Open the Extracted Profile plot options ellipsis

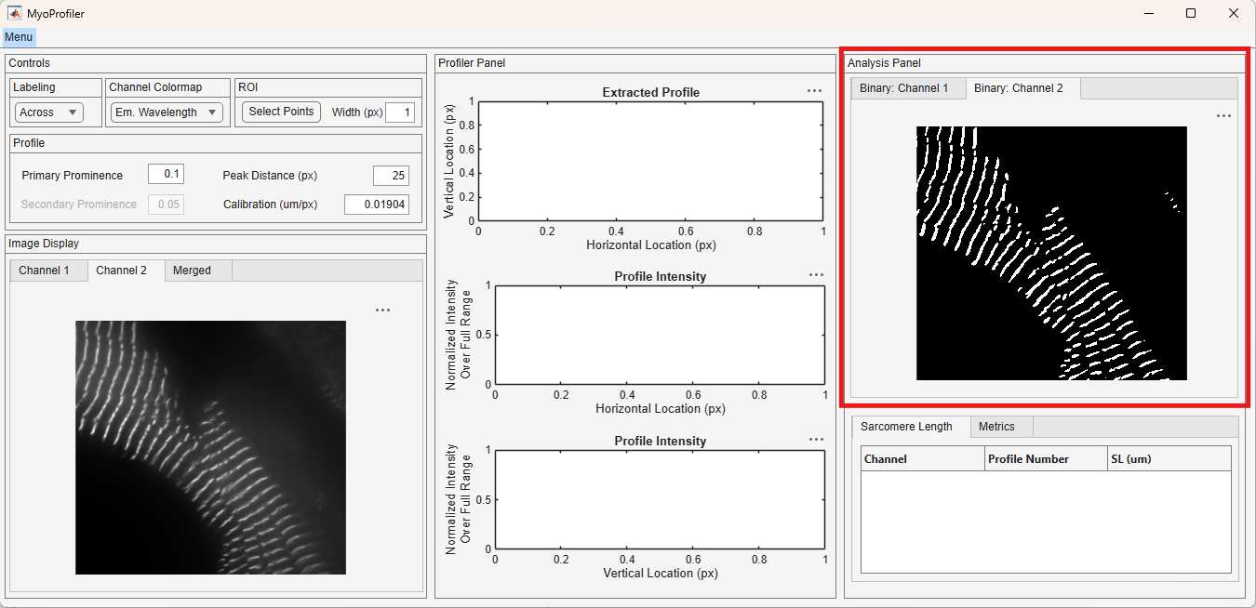(x=814, y=91)
